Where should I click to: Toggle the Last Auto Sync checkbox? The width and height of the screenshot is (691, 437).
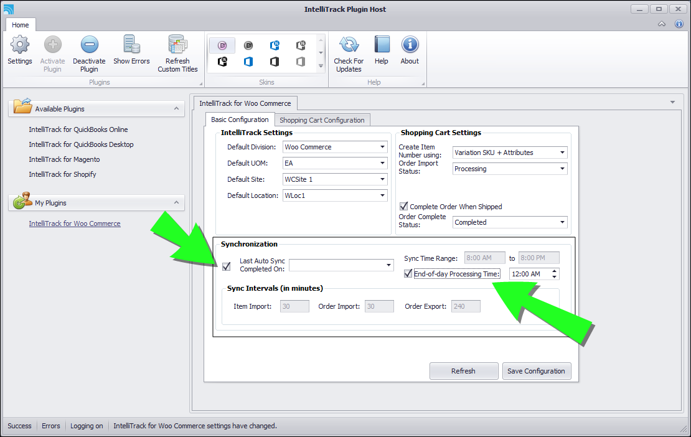point(227,266)
